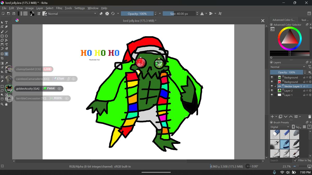
Task: Open layer filter funnel dropdown
Action: pyautogui.click(x=309, y=67)
